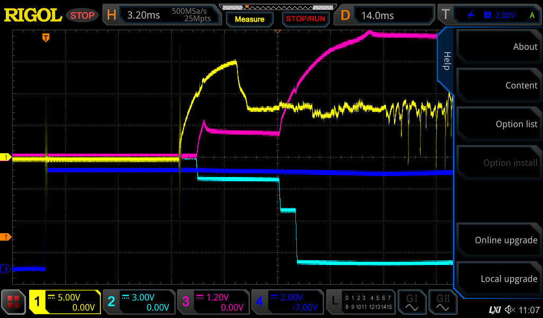This screenshot has width=543, height=318.
Task: Click the LXI network status icon
Action: coord(494,309)
